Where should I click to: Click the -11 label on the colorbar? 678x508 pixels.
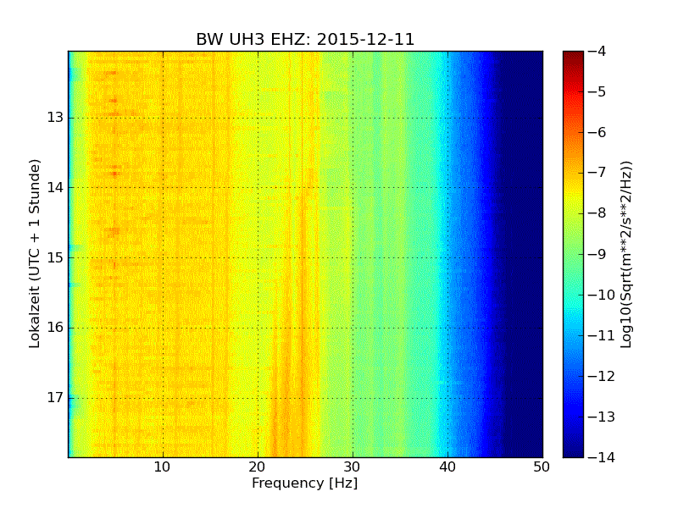602,335
